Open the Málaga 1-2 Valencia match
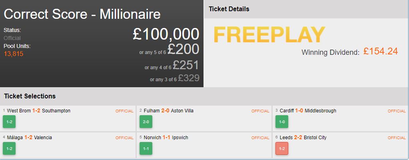Image resolution: width=409 pixels, height=160 pixels. pos(30,138)
